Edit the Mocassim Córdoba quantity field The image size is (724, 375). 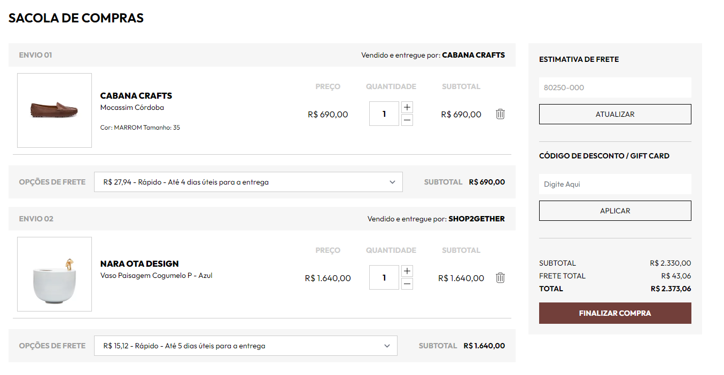(x=384, y=114)
